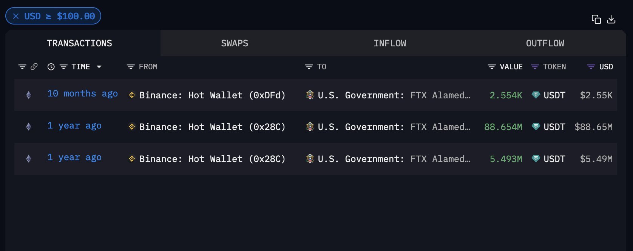Open the TO column filter

pyautogui.click(x=309, y=67)
